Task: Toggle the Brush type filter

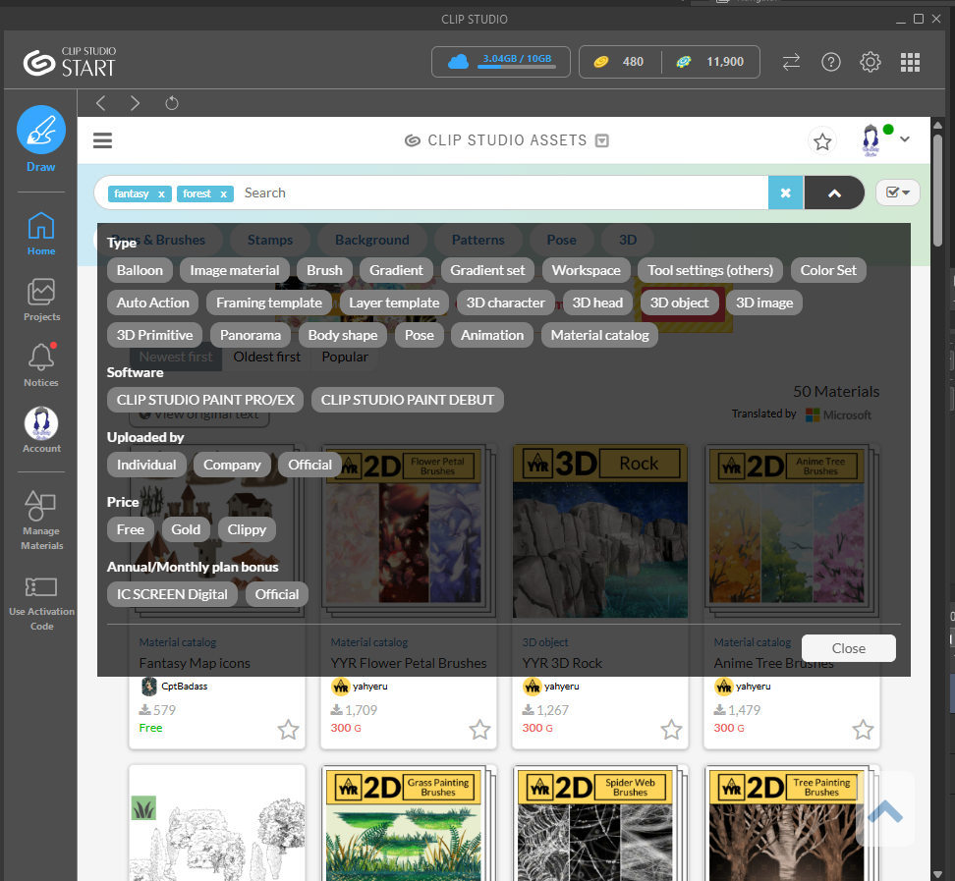Action: 324,270
